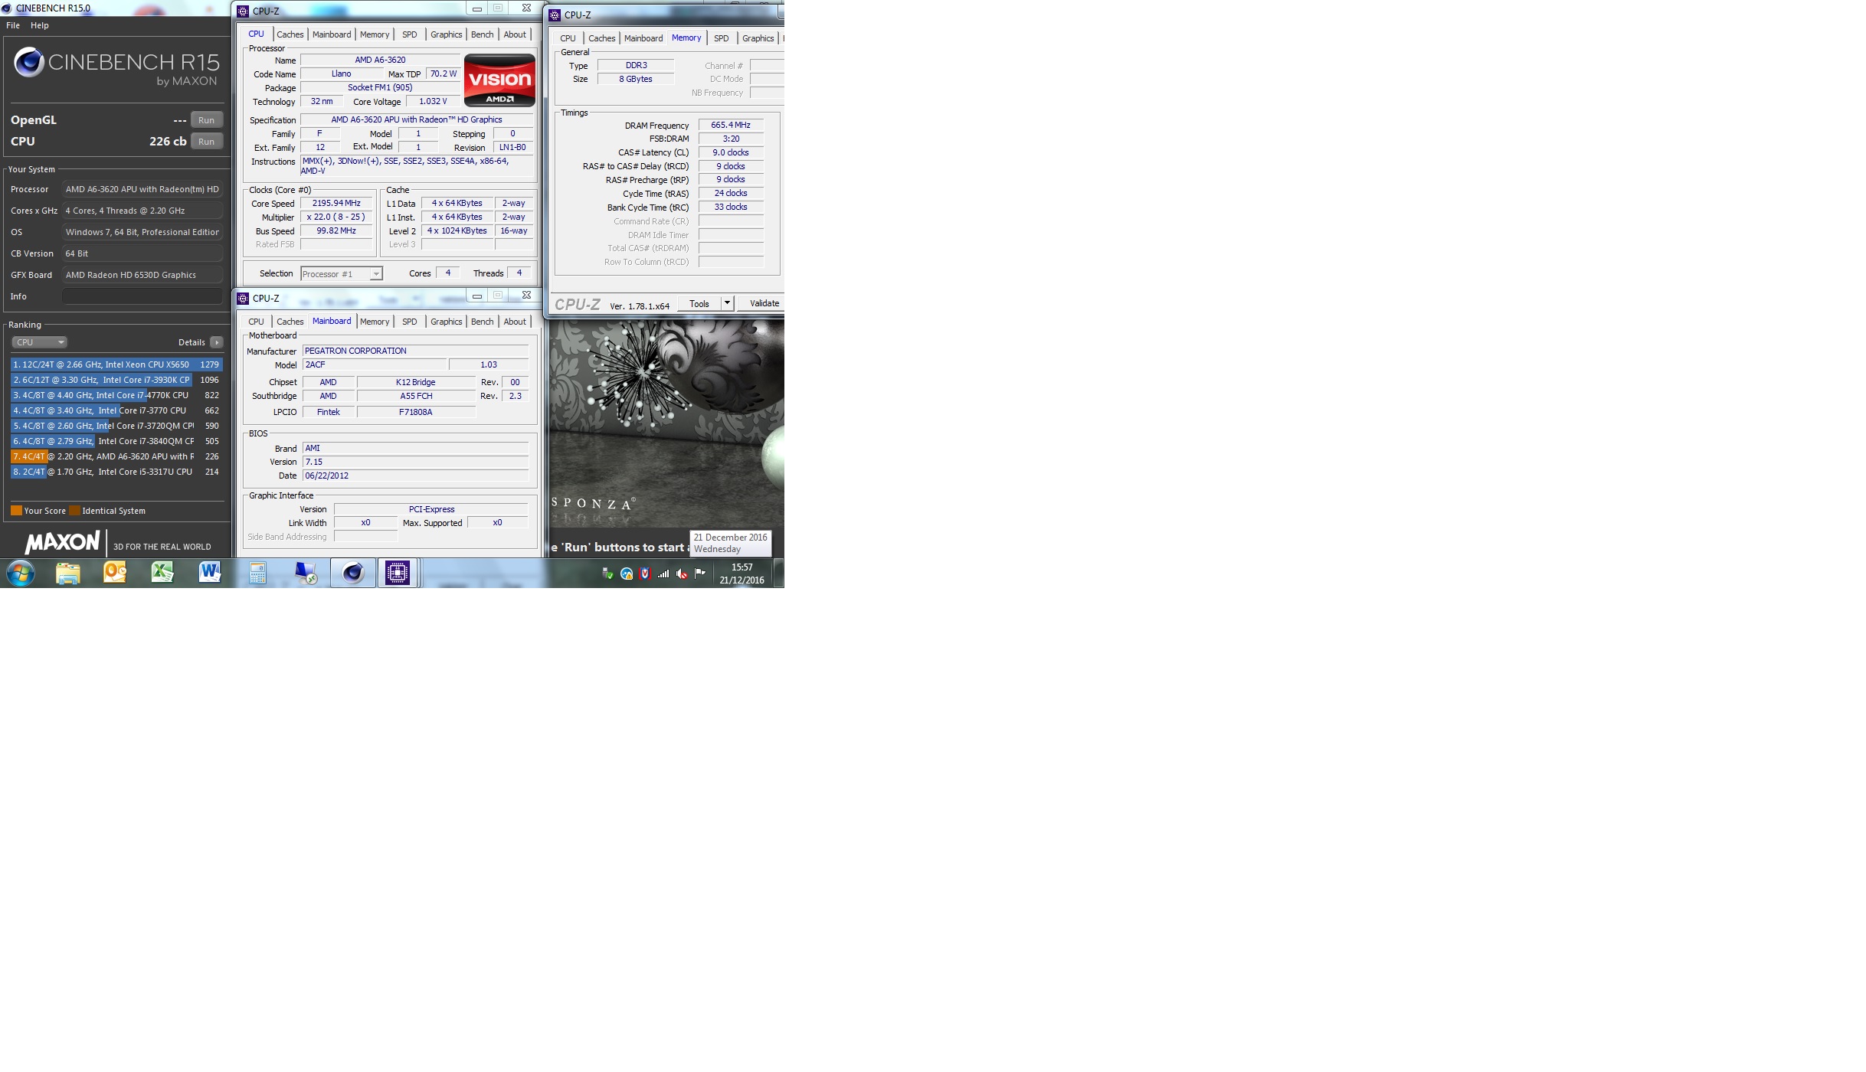Image resolution: width=1866 pixels, height=1072 pixels.
Task: Open Graphics tab in the Memory CPU-Z window
Action: (x=758, y=38)
